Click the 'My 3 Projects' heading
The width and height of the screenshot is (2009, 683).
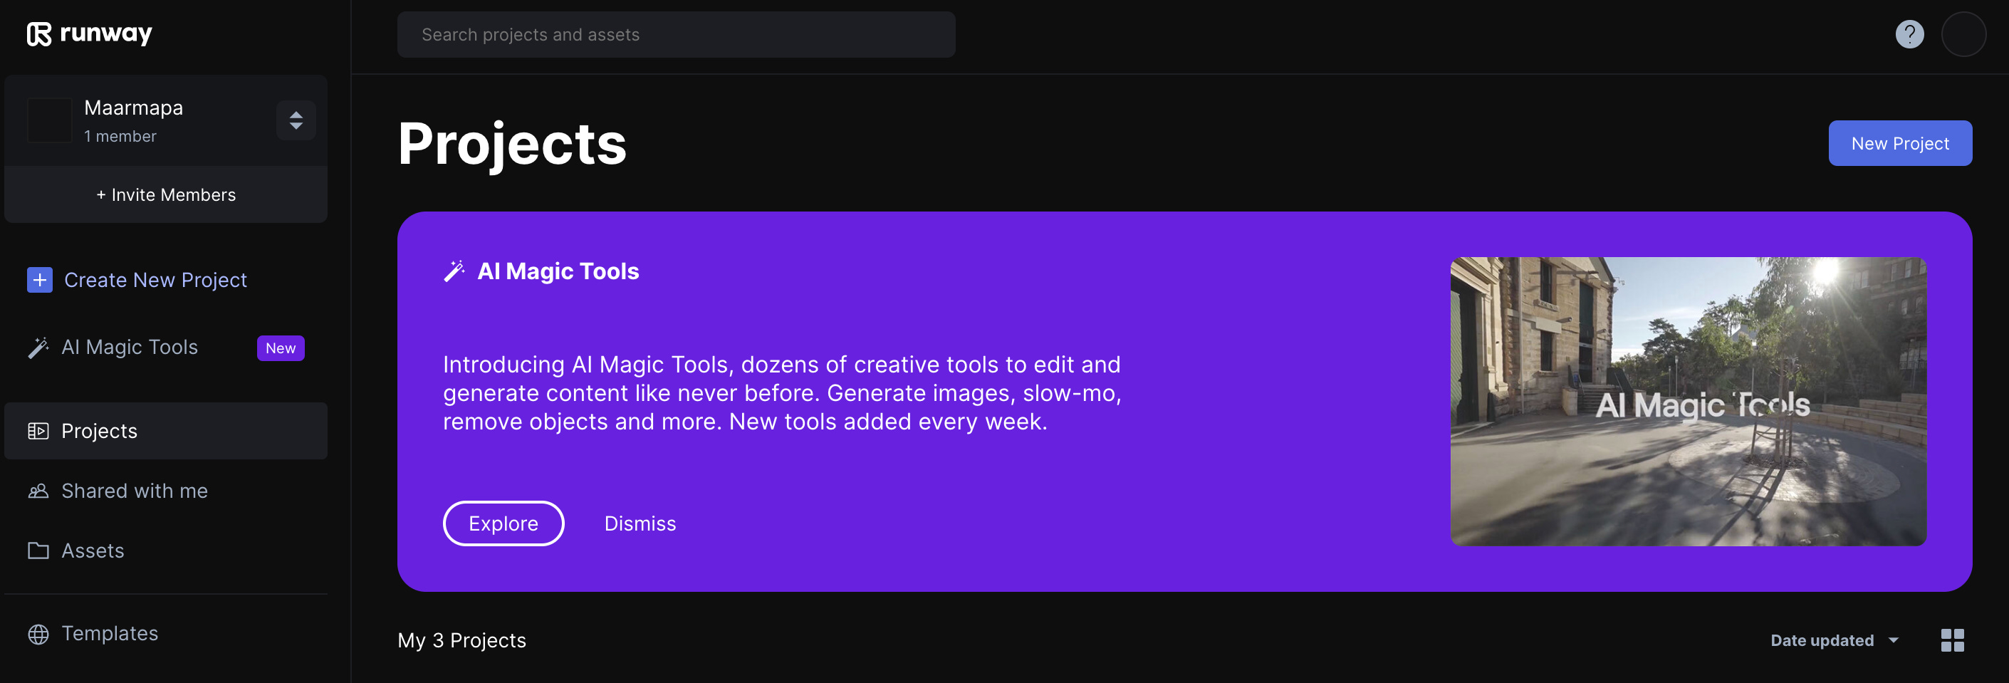pos(461,641)
